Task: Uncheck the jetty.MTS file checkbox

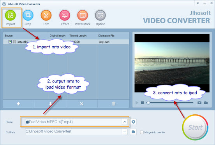Action: 10,42
